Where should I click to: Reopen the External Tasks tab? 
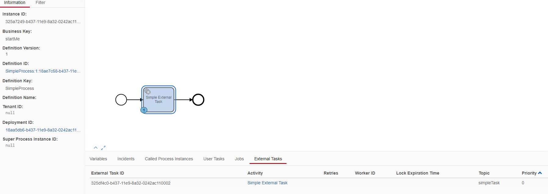click(x=268, y=159)
